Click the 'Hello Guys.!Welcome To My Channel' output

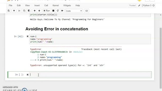(x=67, y=19)
